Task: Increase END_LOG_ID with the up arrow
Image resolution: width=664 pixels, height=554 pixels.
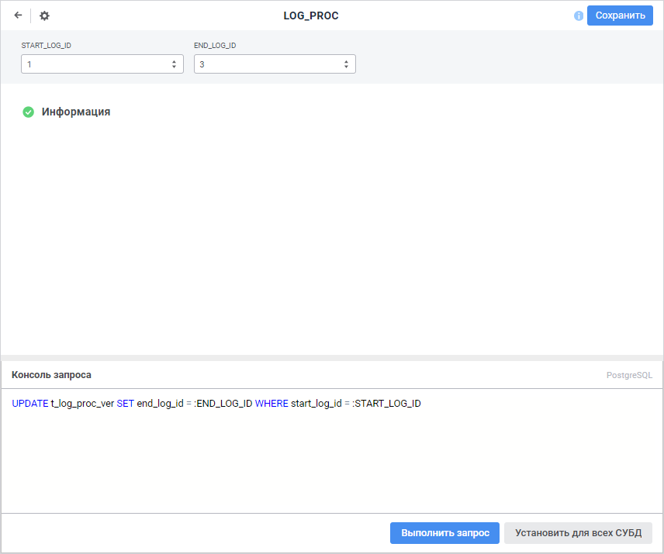Action: (x=347, y=61)
